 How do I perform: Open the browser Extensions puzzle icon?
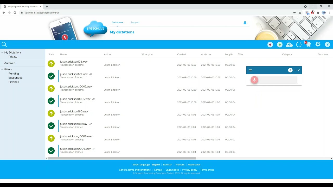pyautogui.click(x=318, y=12)
